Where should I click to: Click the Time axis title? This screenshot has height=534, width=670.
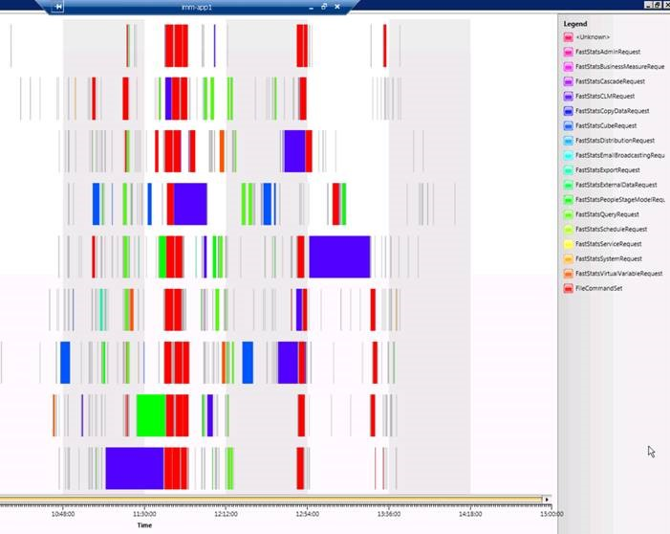point(144,525)
